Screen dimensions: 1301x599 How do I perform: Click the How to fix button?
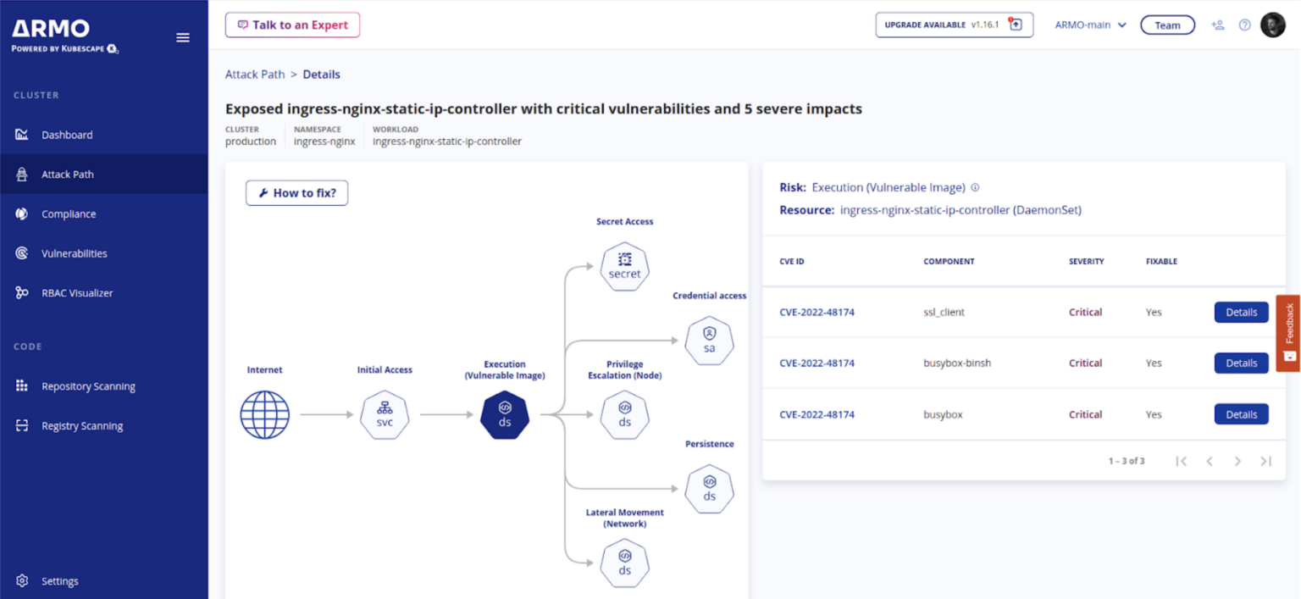click(x=296, y=192)
